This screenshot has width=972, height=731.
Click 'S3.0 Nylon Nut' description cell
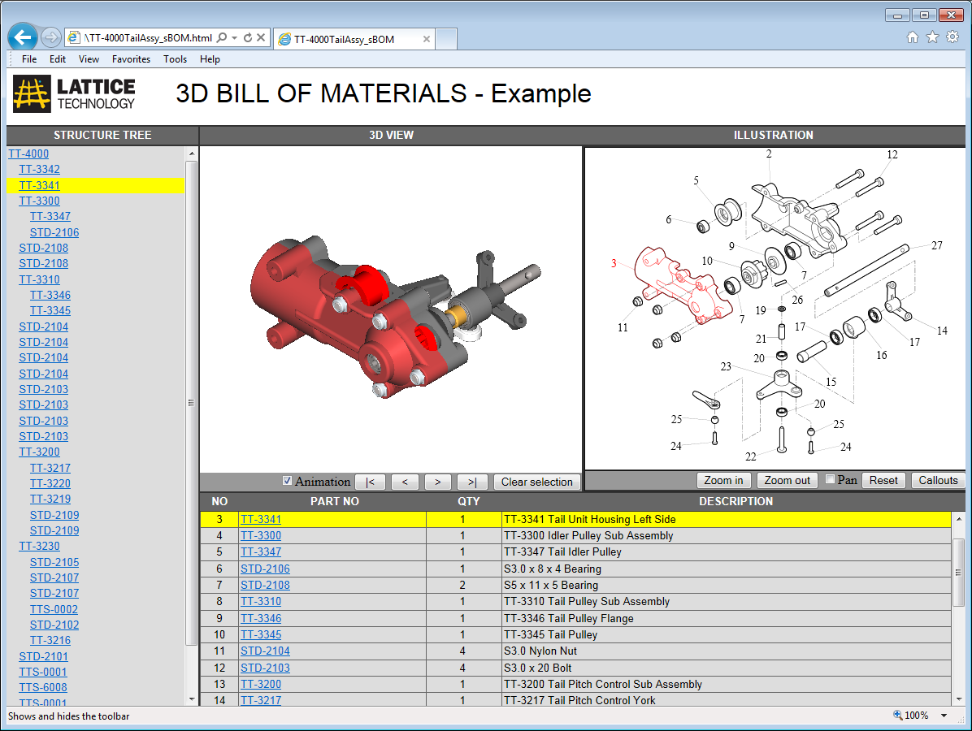coord(726,651)
